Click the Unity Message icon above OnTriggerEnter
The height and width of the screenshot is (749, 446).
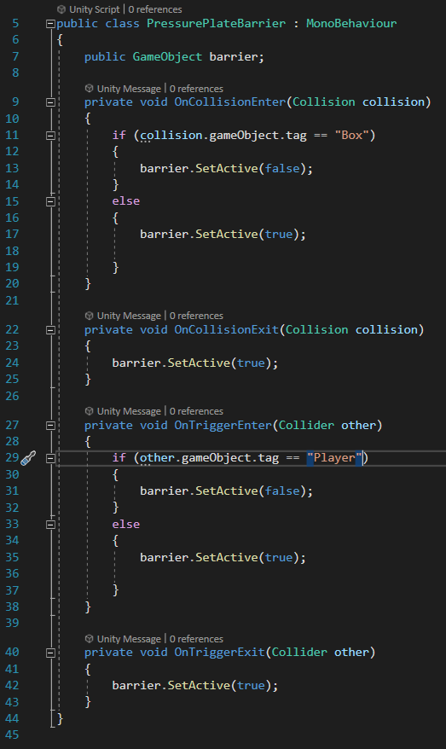pos(89,411)
